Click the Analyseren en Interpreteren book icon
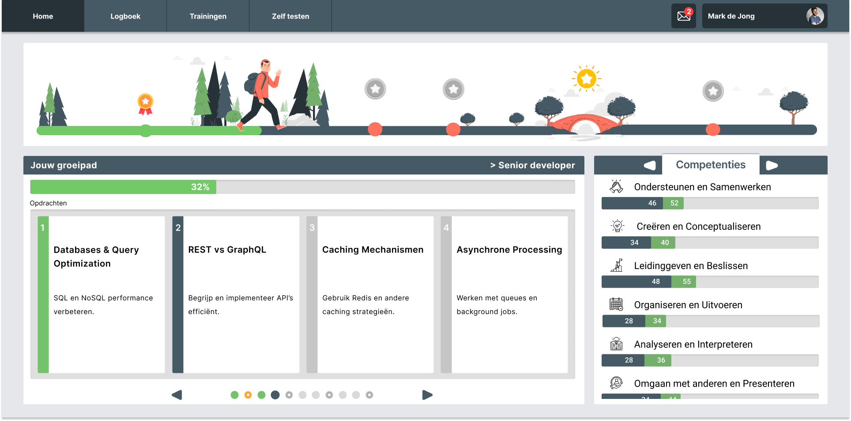This screenshot has width=851, height=421. tap(616, 344)
